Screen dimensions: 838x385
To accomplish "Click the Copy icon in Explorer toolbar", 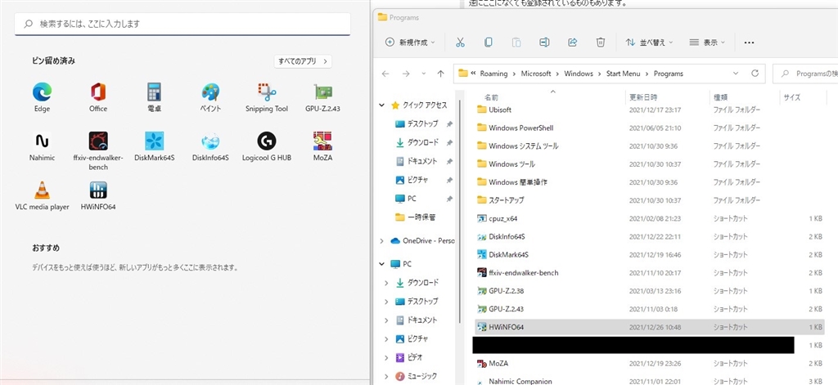I will tap(488, 43).
